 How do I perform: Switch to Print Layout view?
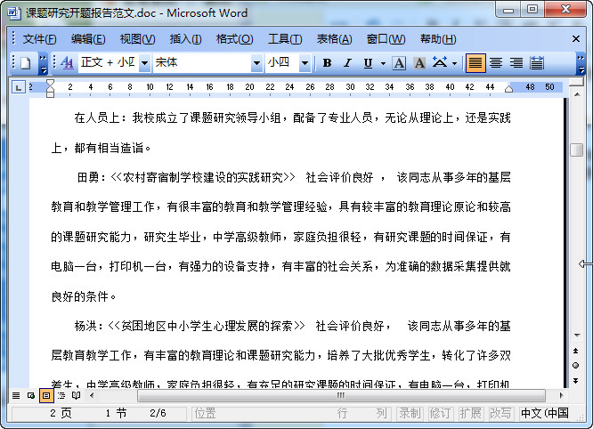(x=46, y=396)
